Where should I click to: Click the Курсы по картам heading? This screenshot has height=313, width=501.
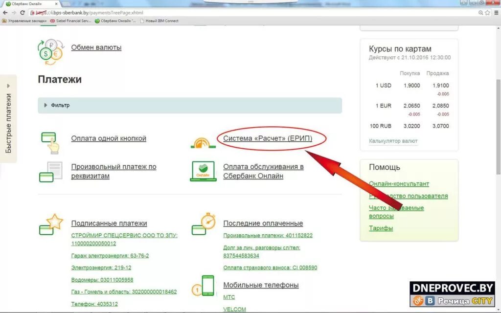[400, 49]
